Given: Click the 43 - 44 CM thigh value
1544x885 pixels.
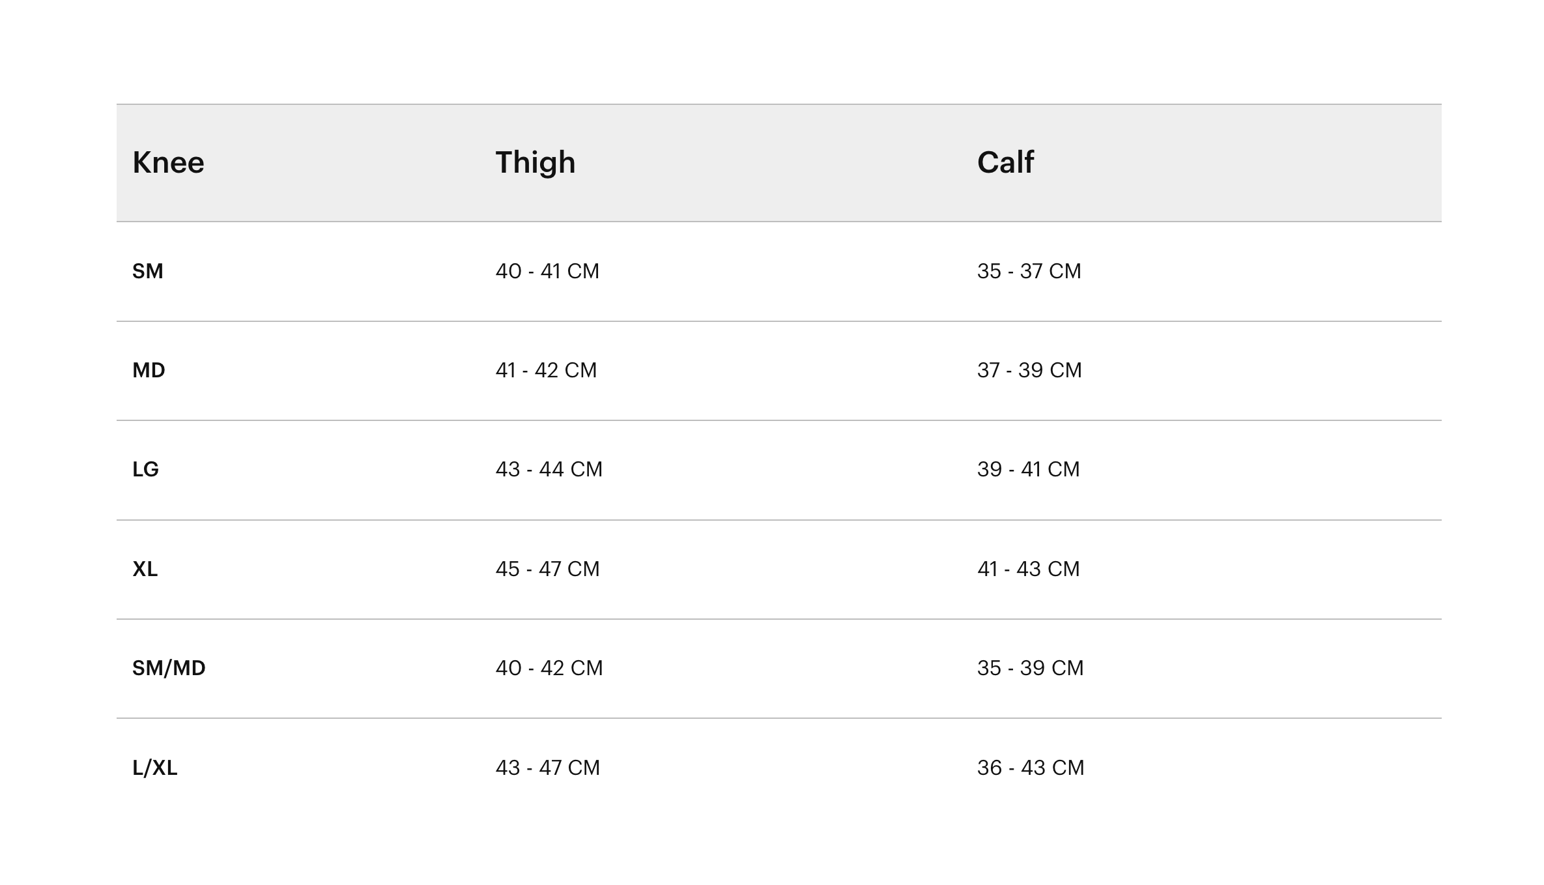Looking at the screenshot, I should click(x=549, y=469).
